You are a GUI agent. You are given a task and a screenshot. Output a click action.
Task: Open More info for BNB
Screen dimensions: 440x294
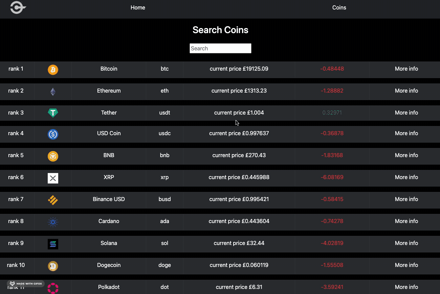point(406,155)
